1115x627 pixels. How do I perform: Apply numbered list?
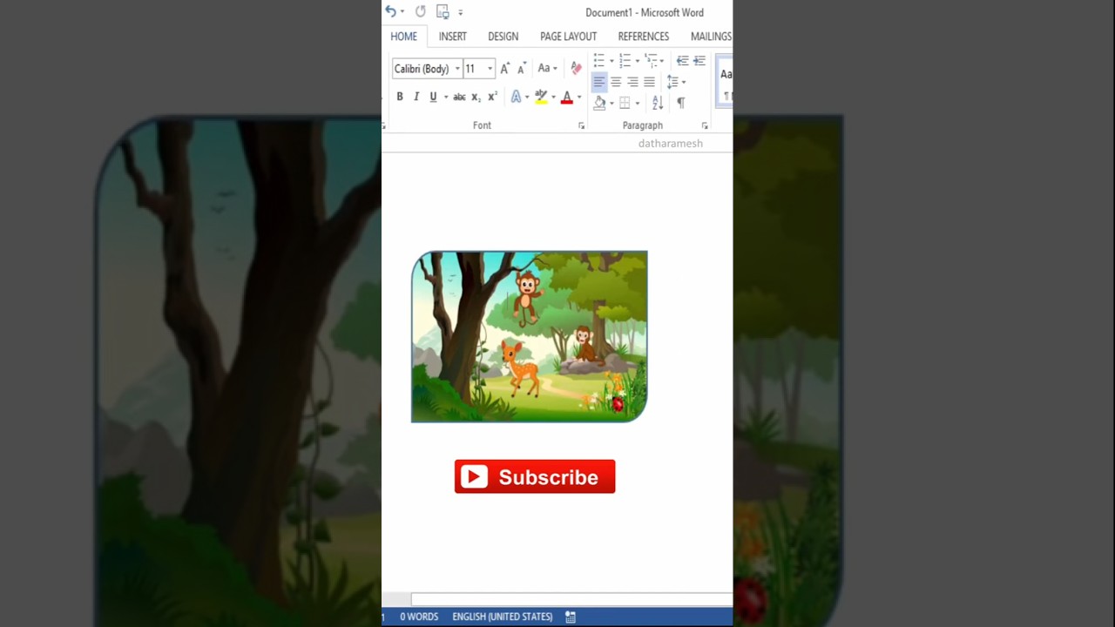(625, 61)
